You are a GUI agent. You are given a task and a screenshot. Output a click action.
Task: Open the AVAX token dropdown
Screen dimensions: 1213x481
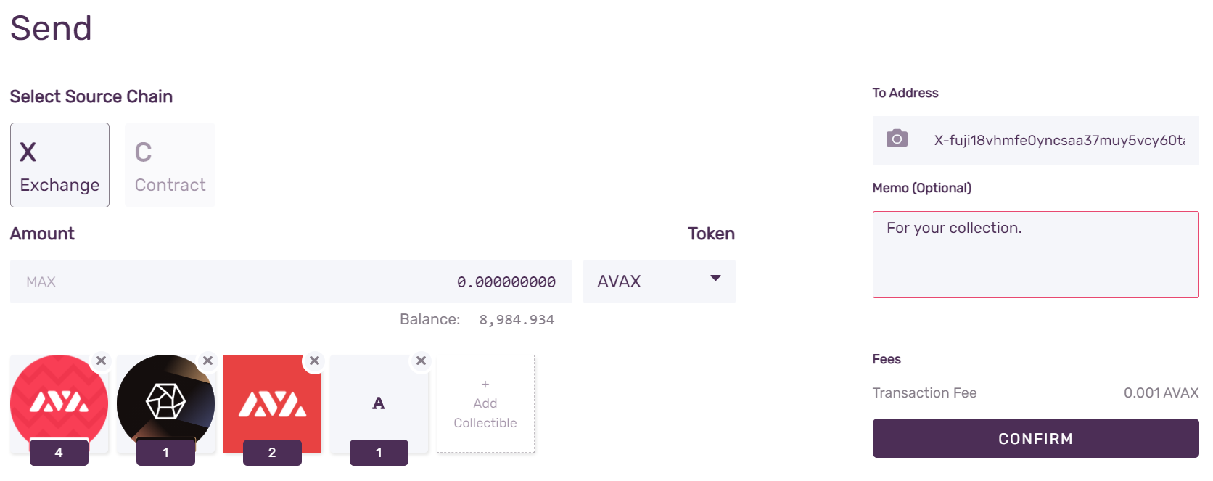click(659, 281)
